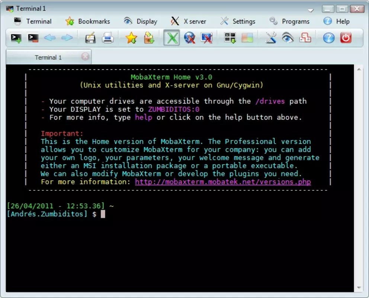Screen dimensions: 369x298
Task: Add bookmark star icon in toolbar
Action: (131, 38)
